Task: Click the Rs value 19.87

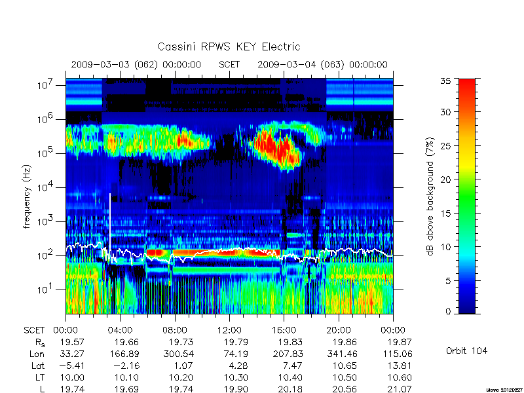Action: click(400, 342)
